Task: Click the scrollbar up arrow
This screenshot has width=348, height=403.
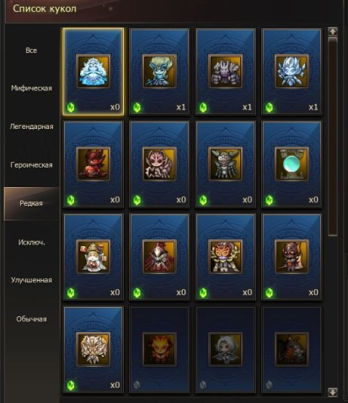Action: coord(333,31)
